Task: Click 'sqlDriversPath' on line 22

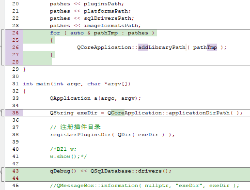Action: [x=108, y=18]
